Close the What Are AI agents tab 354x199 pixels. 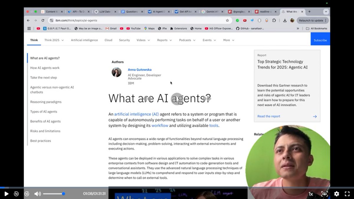tap(302, 12)
